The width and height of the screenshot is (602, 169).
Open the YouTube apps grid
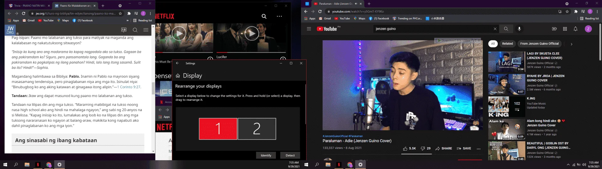(565, 29)
